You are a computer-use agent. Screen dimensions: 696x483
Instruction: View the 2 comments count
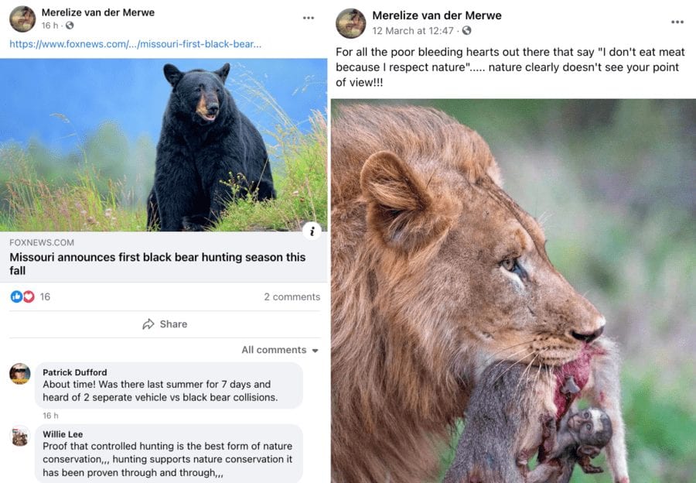tap(292, 296)
